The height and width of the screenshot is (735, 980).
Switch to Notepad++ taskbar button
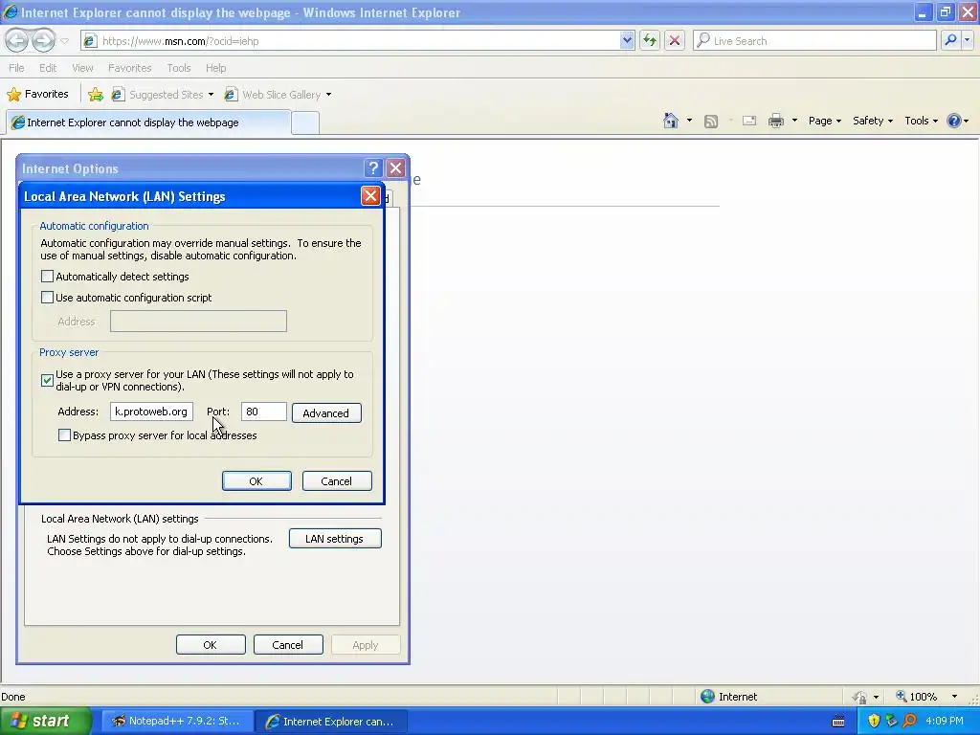tap(177, 722)
